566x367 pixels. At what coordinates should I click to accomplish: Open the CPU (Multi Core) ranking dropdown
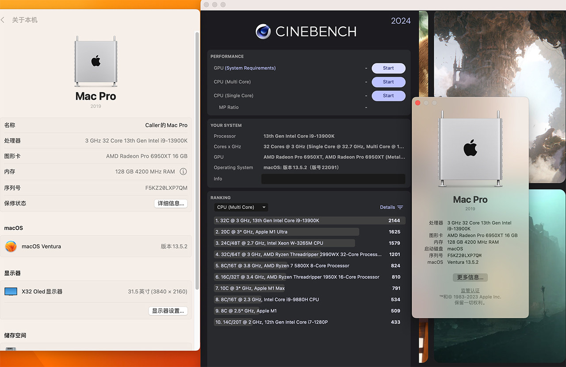[x=241, y=207]
